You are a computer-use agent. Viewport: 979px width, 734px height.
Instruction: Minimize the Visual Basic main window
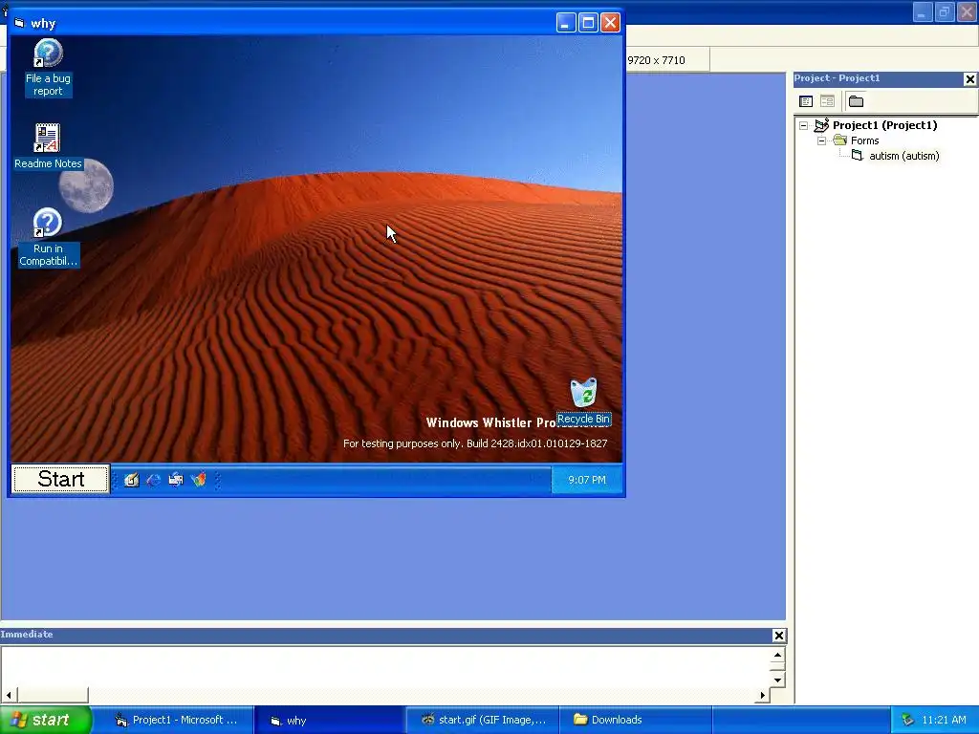tap(923, 12)
